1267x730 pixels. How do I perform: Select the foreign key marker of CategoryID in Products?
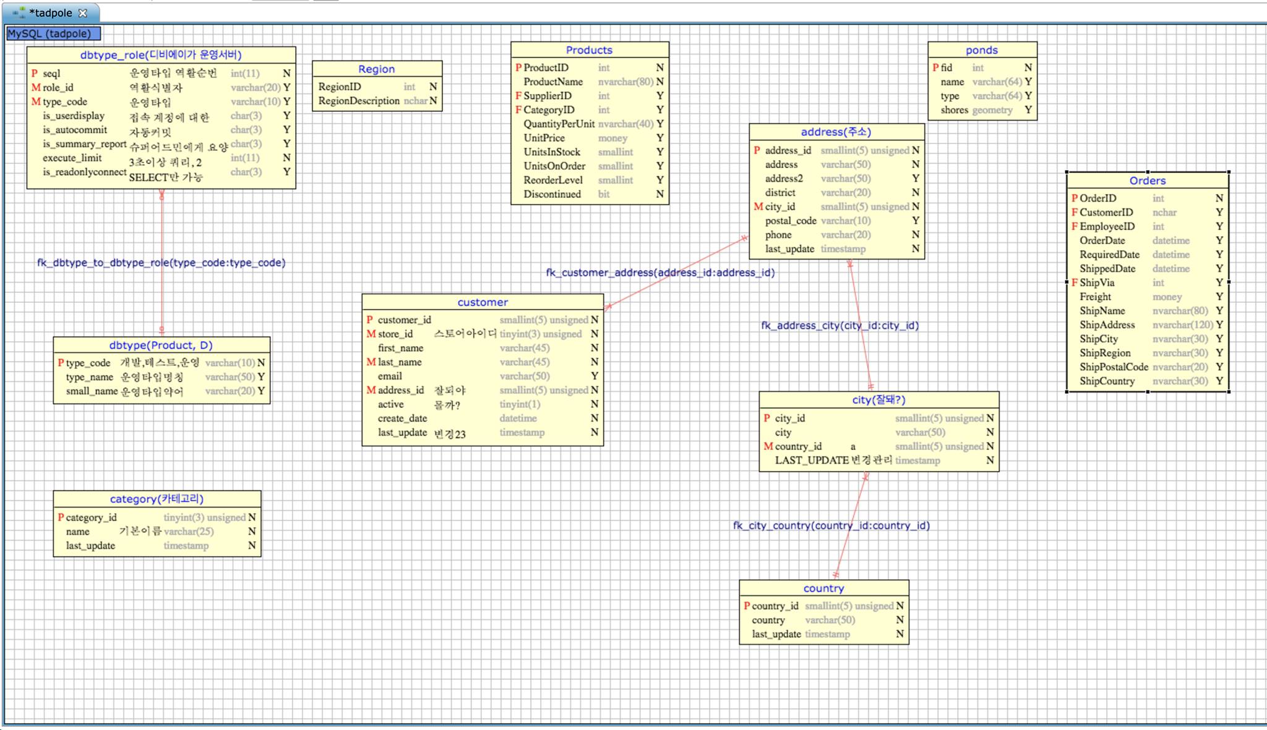[517, 109]
